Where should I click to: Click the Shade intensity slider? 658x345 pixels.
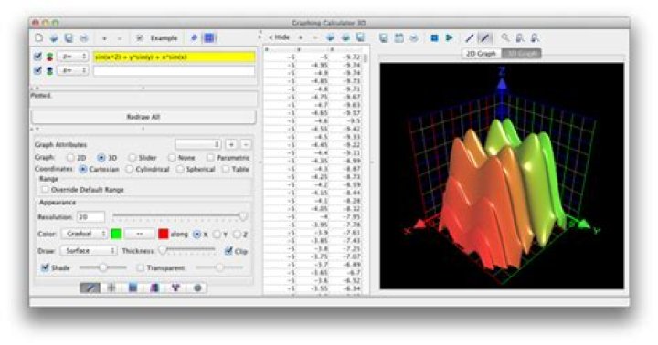(102, 267)
